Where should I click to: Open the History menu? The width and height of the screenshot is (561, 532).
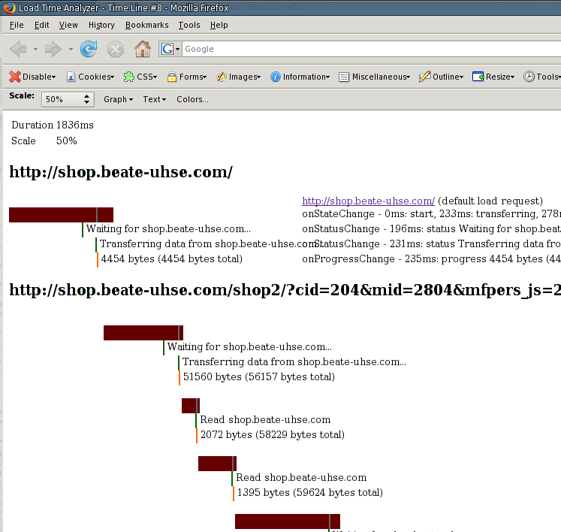101,25
